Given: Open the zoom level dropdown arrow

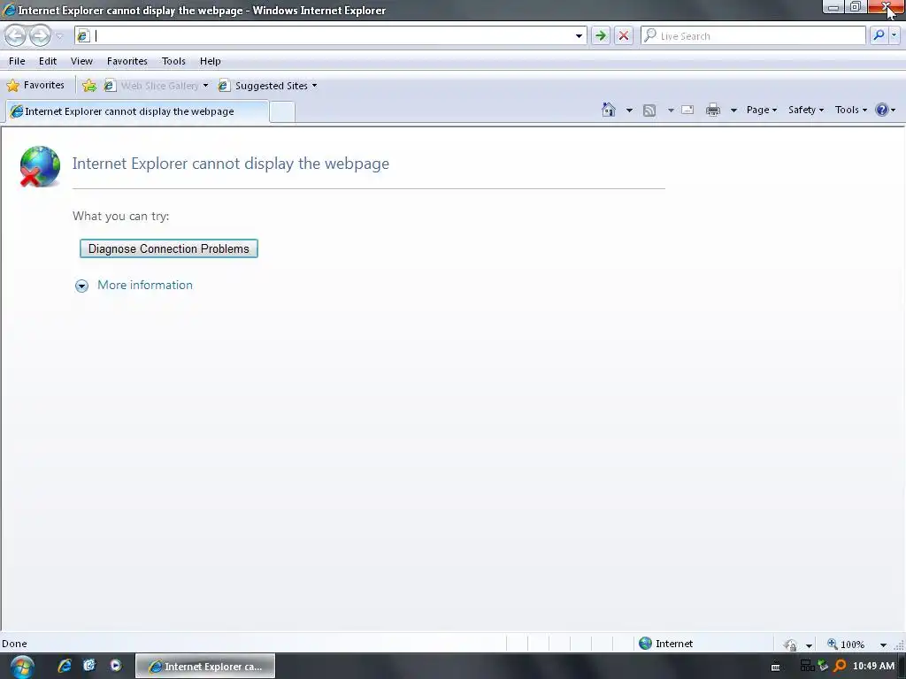Looking at the screenshot, I should tap(883, 645).
